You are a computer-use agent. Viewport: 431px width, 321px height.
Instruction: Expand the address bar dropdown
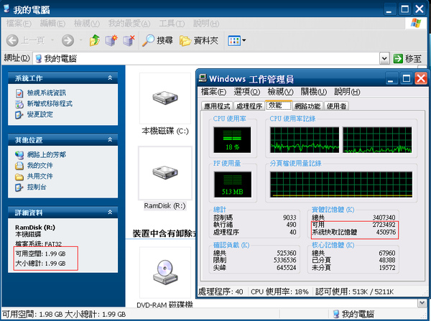(384, 58)
